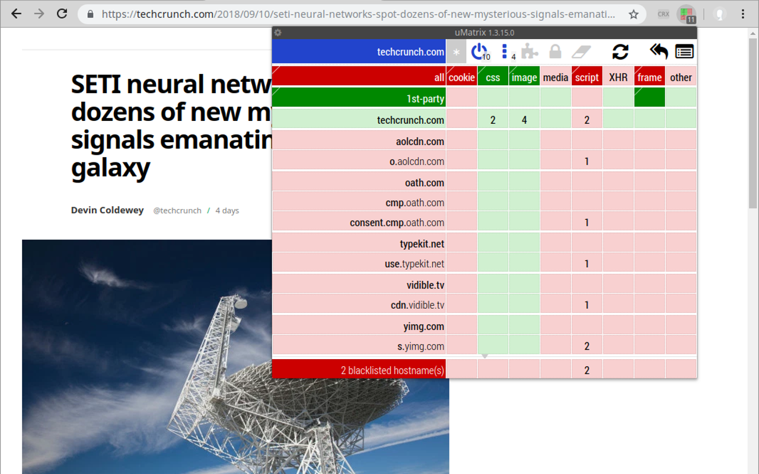Select the global scope asterisk button
Image resolution: width=759 pixels, height=474 pixels.
point(456,52)
